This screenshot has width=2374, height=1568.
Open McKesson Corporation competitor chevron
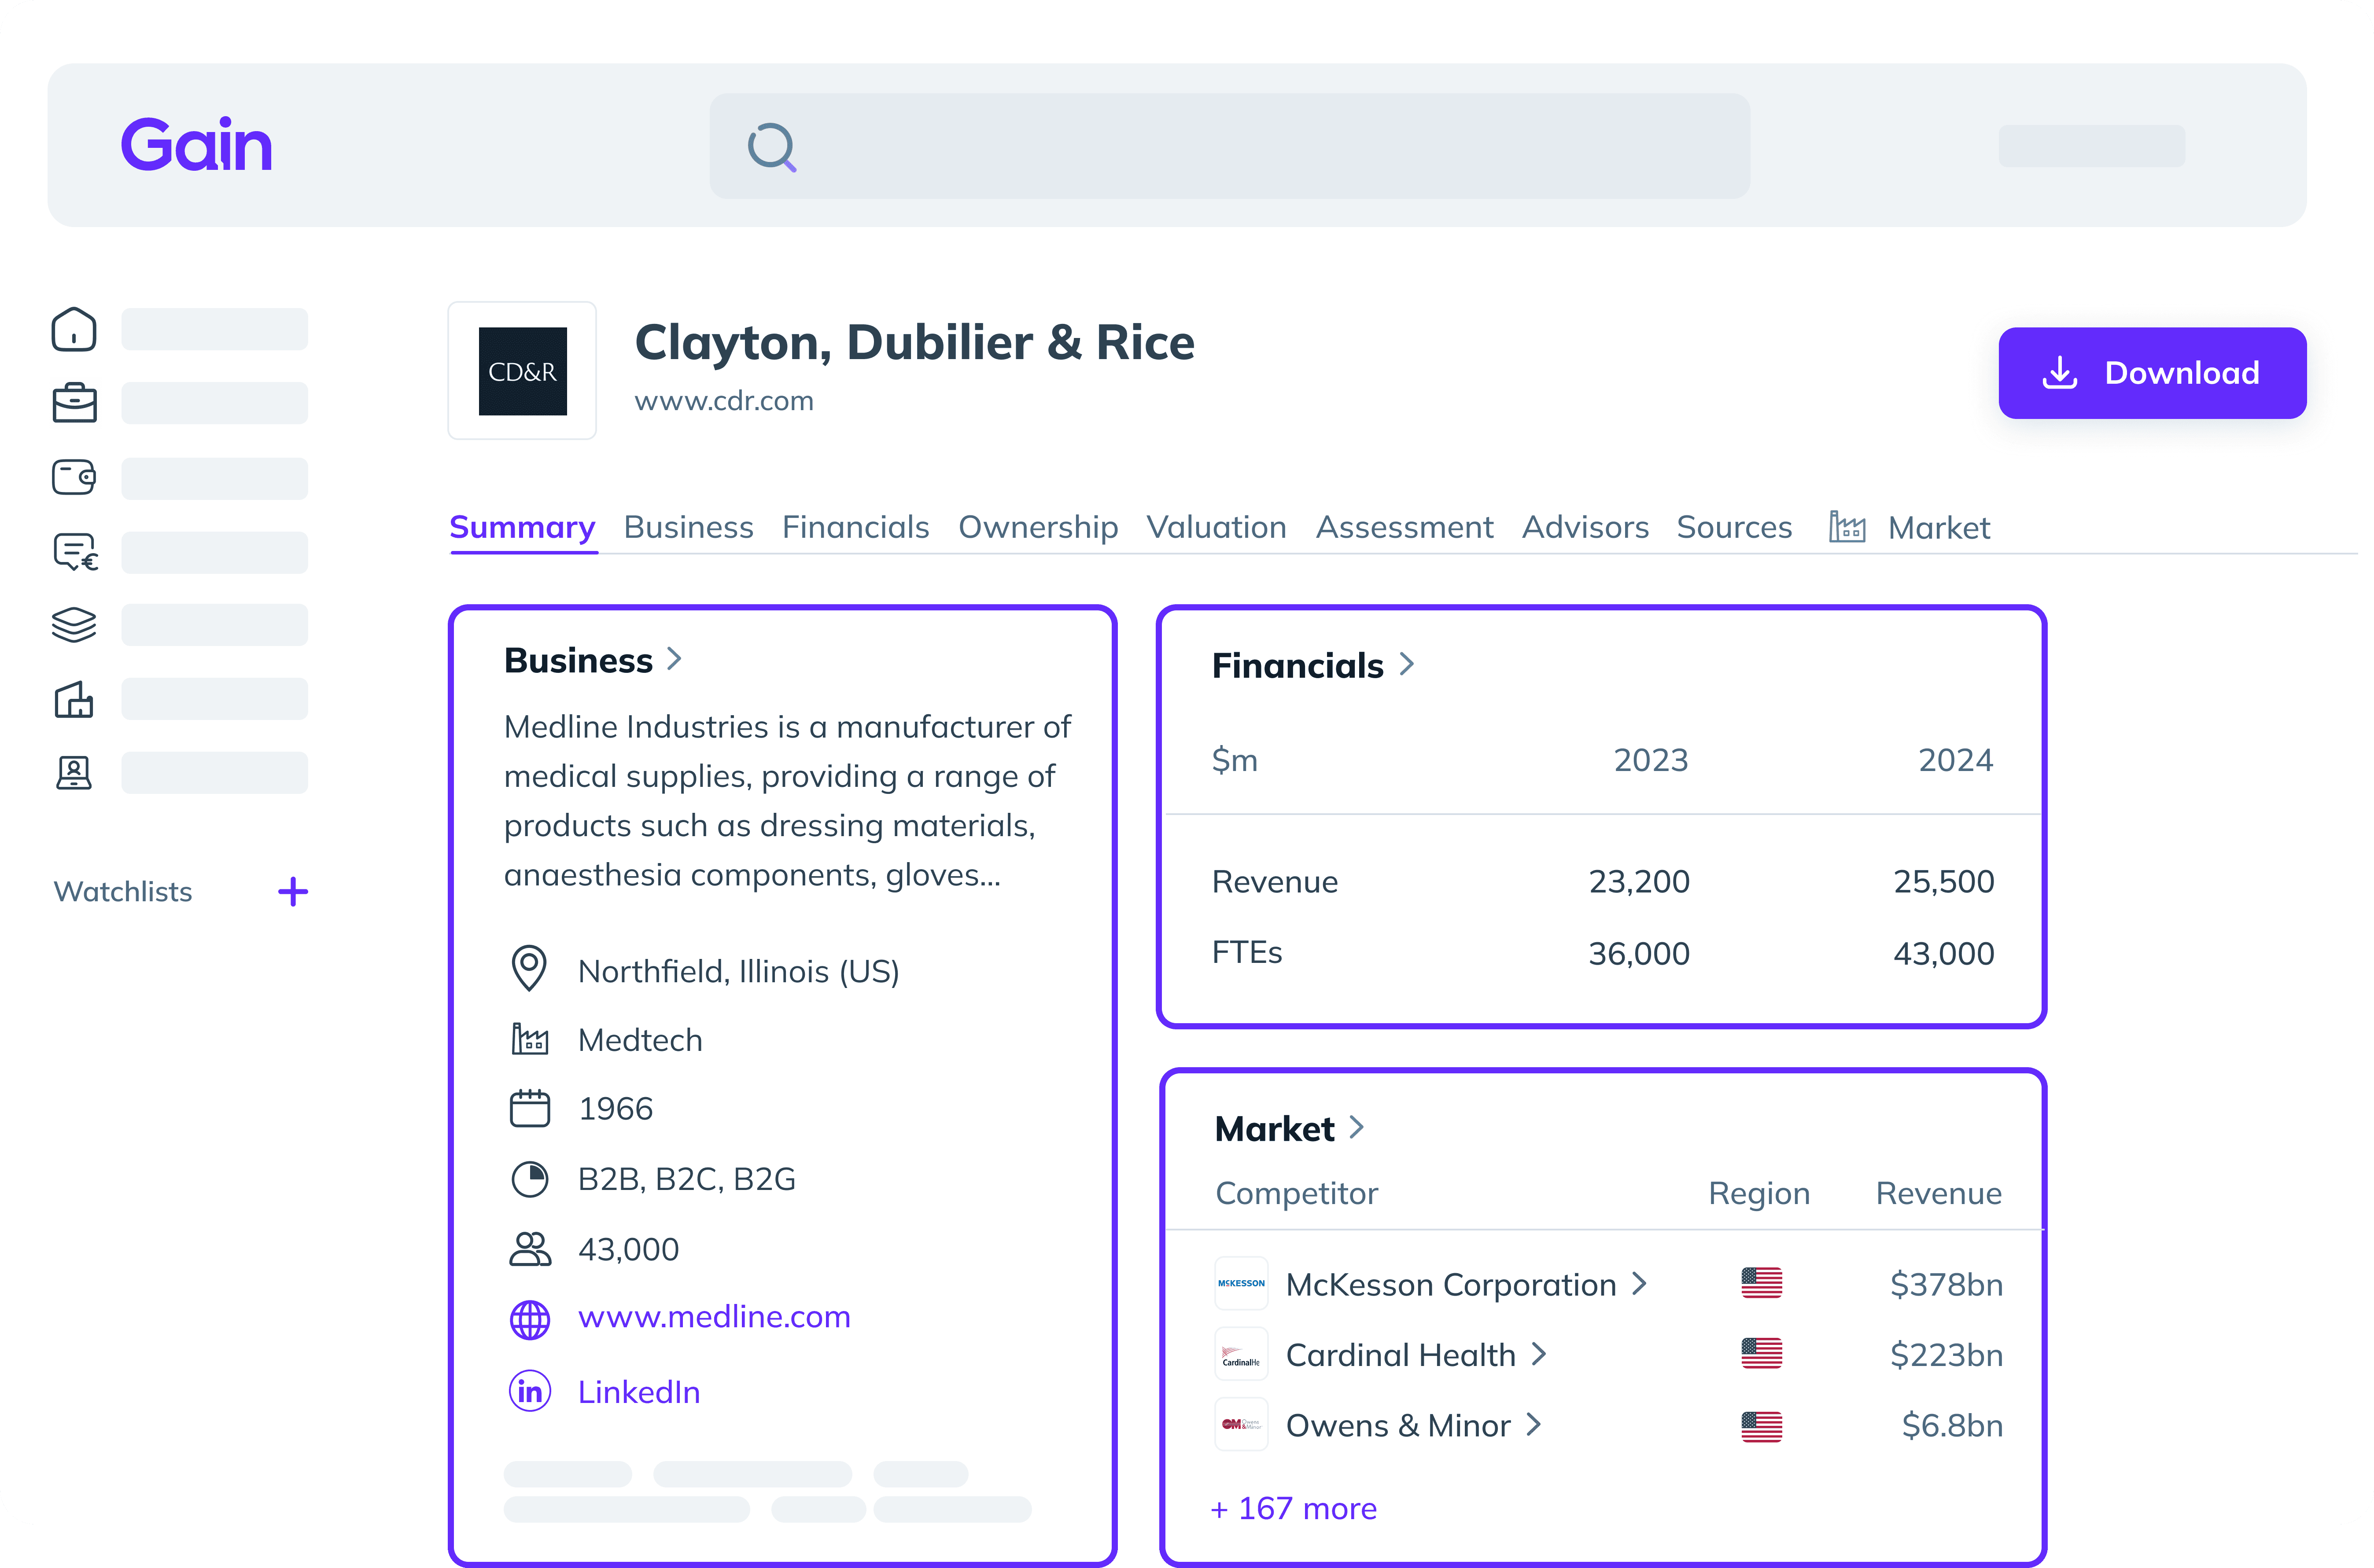click(1639, 1283)
